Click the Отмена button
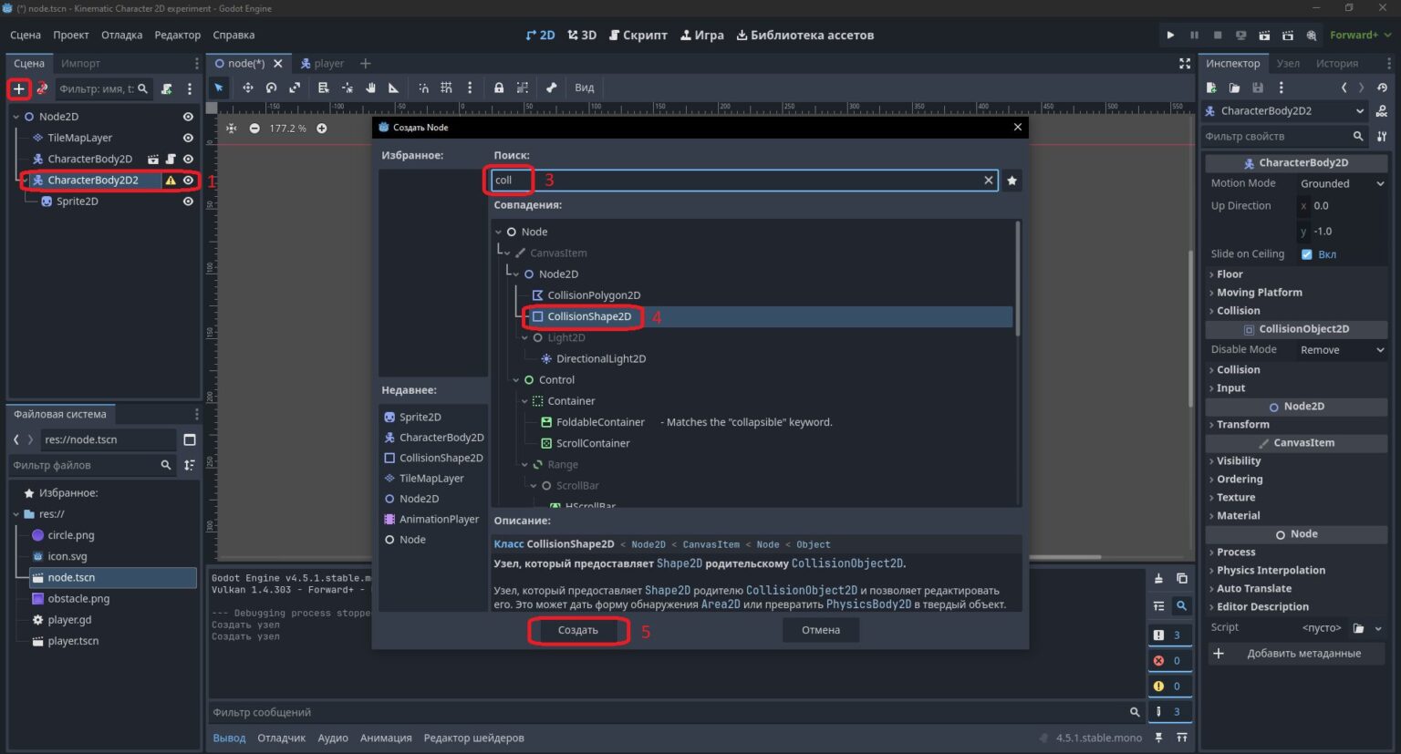The image size is (1401, 754). coord(821,630)
